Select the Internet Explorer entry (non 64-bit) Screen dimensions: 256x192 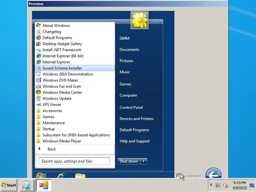(x=75, y=62)
